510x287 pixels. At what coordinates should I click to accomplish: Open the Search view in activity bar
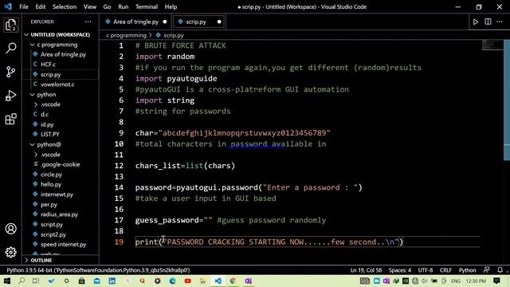[10, 49]
